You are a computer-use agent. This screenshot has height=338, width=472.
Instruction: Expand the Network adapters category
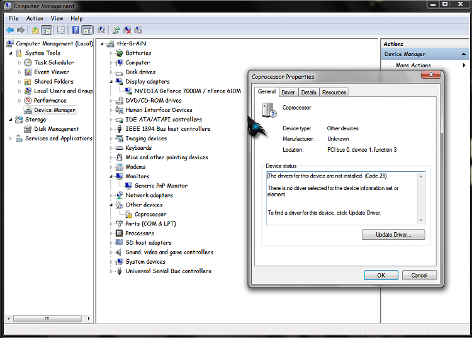111,195
